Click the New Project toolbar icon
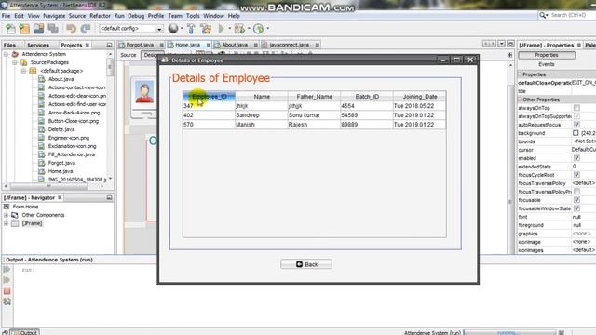This screenshot has width=596, height=335. tap(24, 29)
